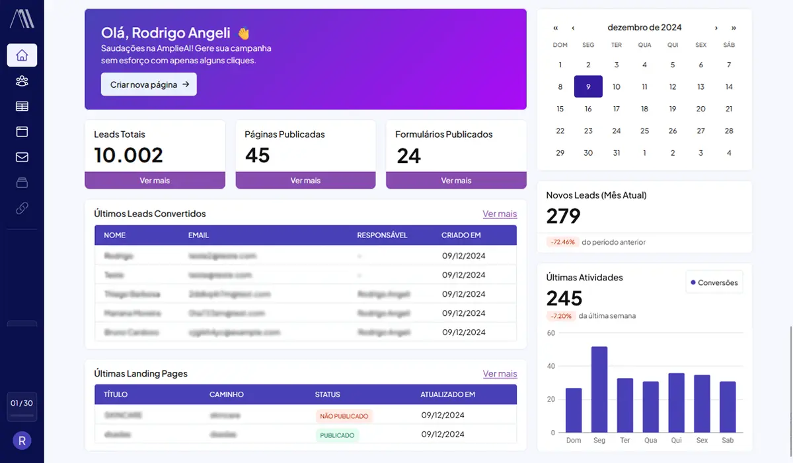Advance calendar to next month

pyautogui.click(x=716, y=28)
